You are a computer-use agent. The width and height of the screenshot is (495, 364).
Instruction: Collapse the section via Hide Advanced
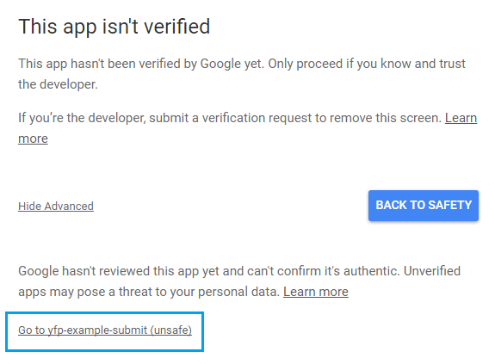click(x=56, y=207)
